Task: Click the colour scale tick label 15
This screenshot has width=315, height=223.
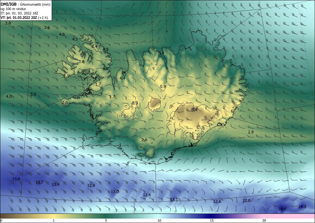Action: [x=212, y=220]
